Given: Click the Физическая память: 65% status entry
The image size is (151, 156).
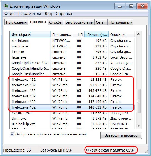Looking at the screenshot, I should pos(110,150).
